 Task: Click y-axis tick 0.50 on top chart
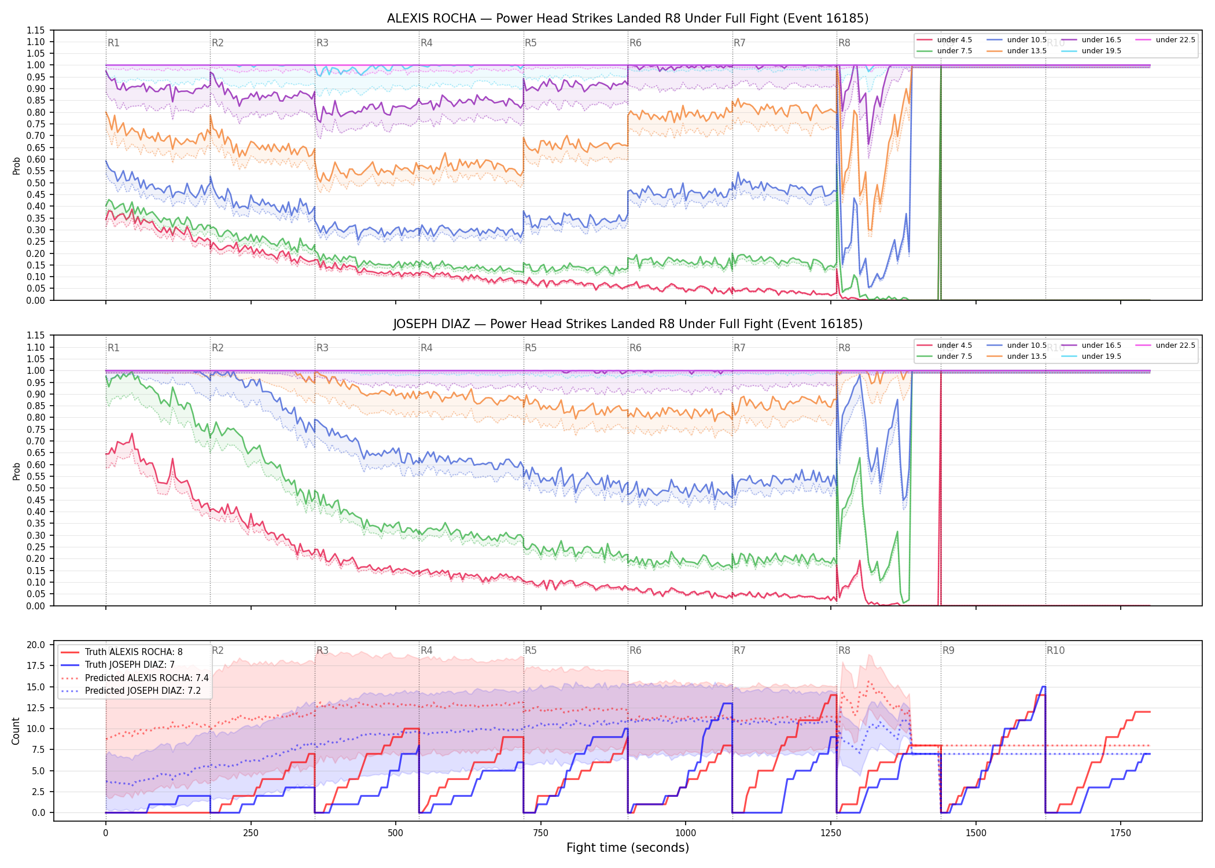coord(36,183)
